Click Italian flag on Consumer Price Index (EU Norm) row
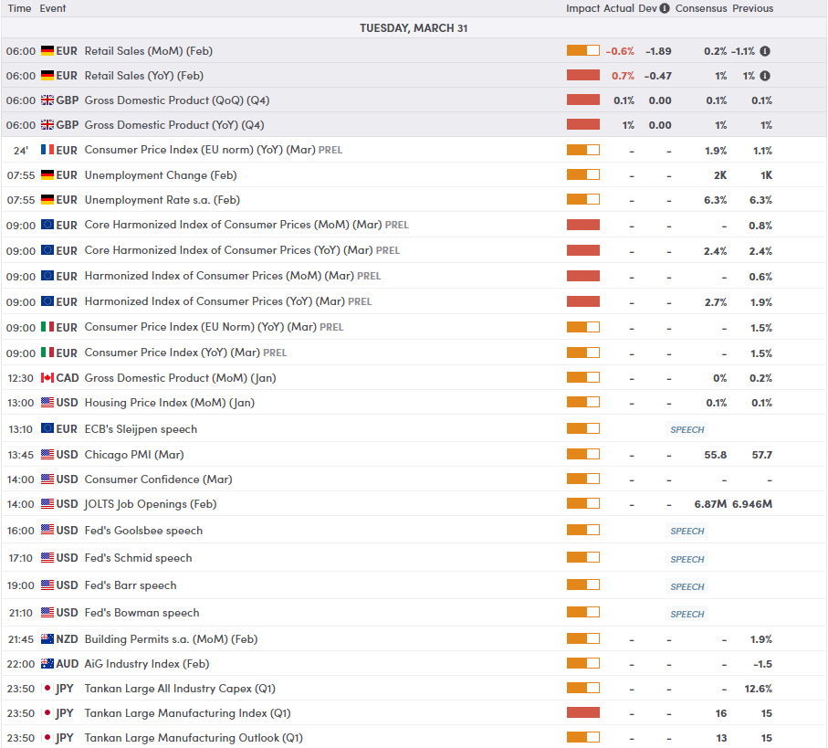 pyautogui.click(x=47, y=327)
